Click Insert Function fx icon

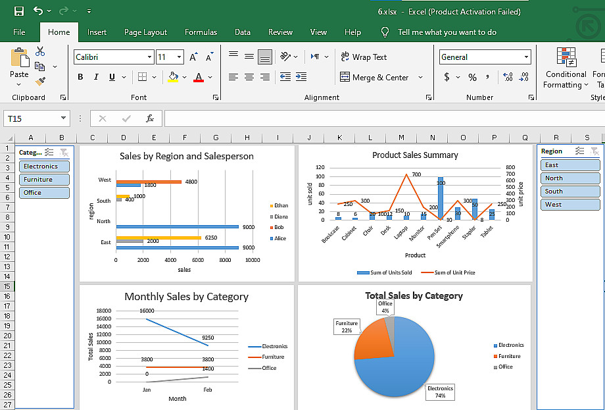point(150,118)
